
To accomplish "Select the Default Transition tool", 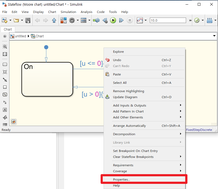I will coord(5,80).
